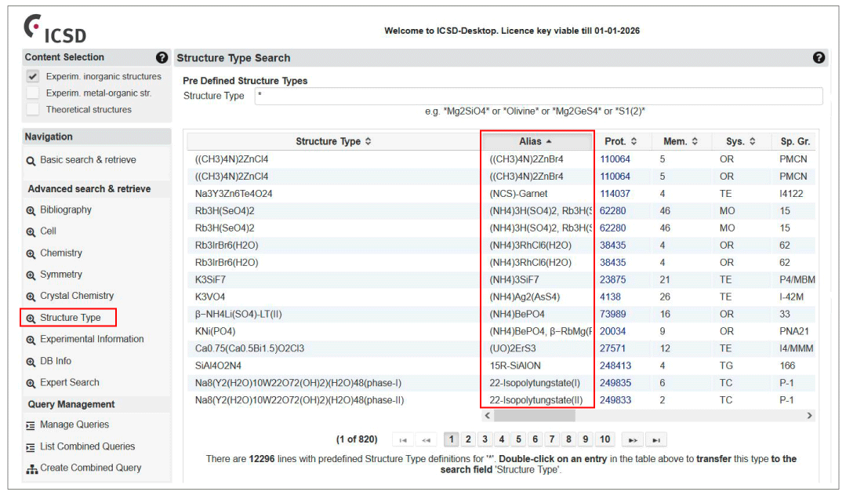
Task: Sort by Sys. column
Action: point(741,141)
